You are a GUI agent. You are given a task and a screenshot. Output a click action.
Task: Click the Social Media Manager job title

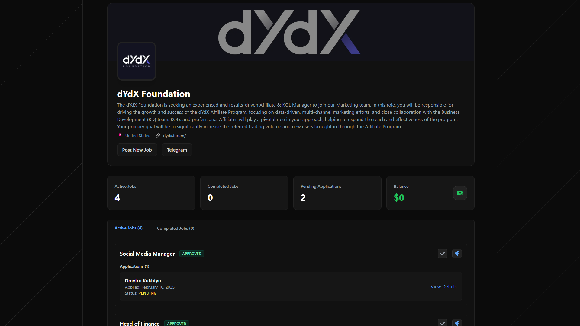147,254
